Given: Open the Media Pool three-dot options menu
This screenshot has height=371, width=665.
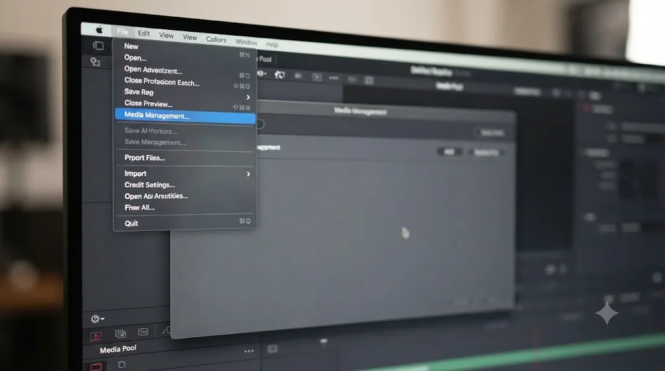Looking at the screenshot, I should pos(249,351).
